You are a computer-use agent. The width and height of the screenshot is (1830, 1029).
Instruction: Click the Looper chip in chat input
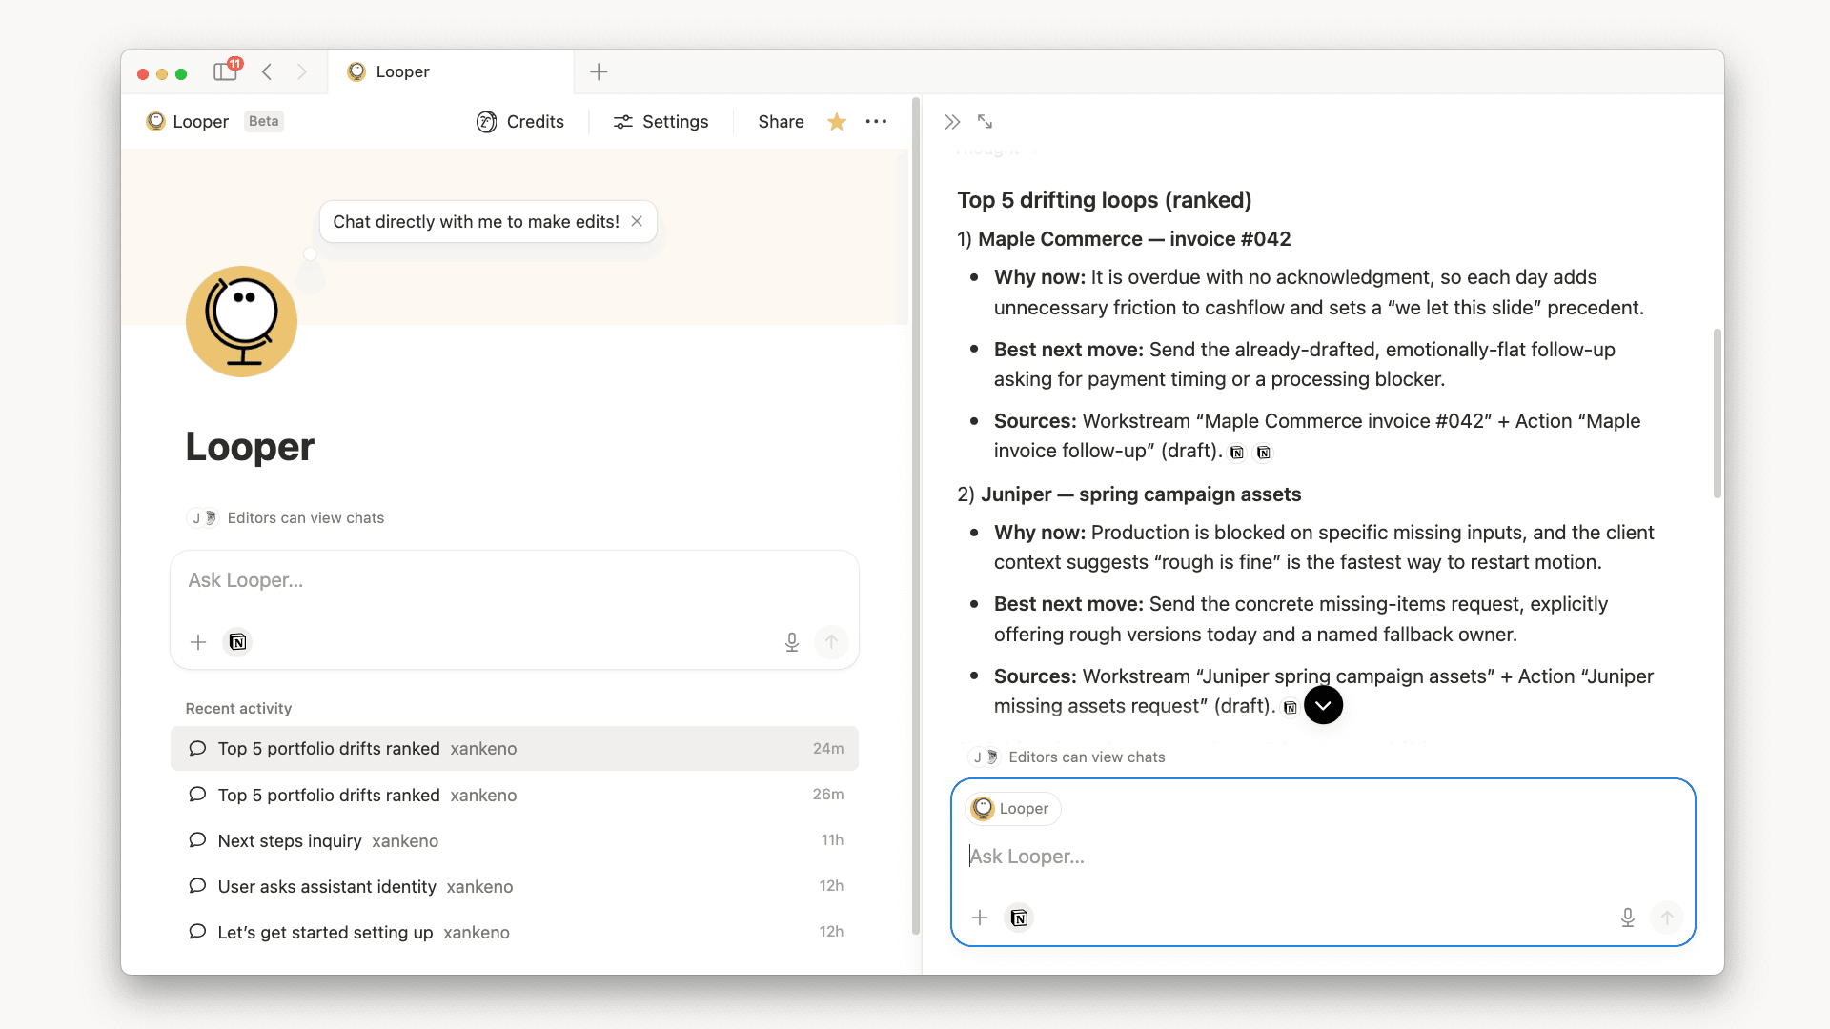pos(1012,808)
